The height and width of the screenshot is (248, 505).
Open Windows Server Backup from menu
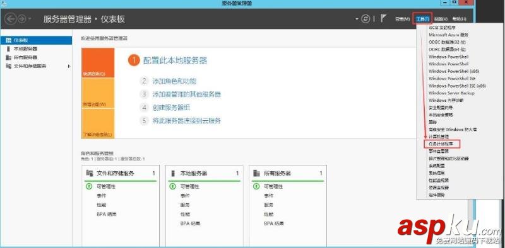pyautogui.click(x=451, y=93)
